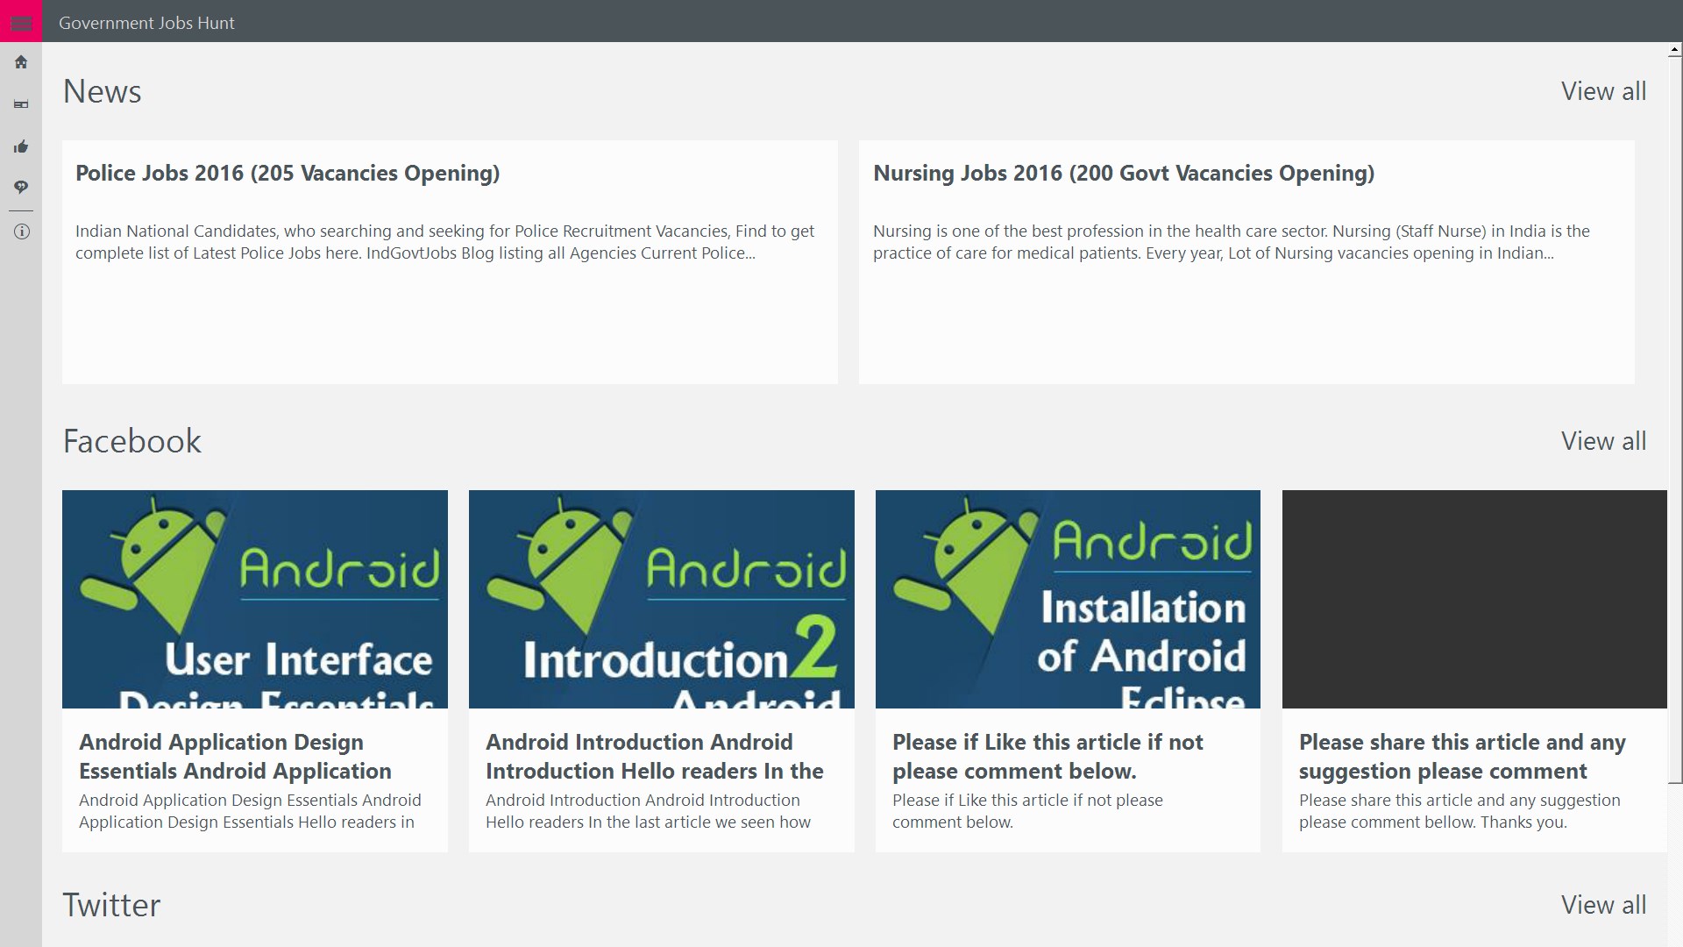Open 'Android Application Design Essentials' post title
Viewport: 1683px width, 947px height.
point(235,756)
